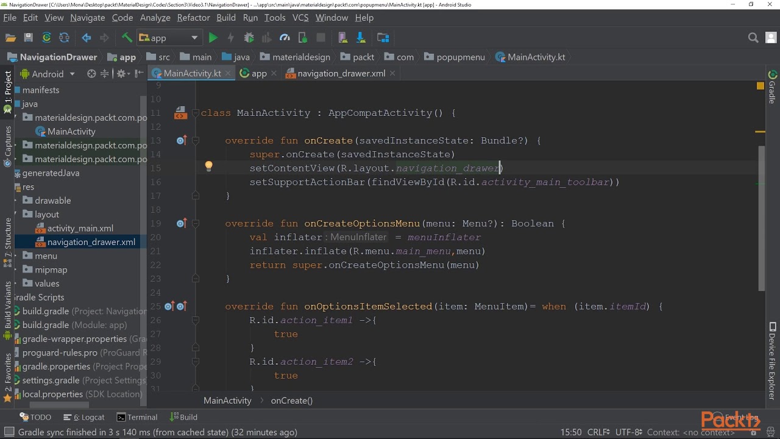780x439 pixels.
Task: Click the yellow lightbulb quick-fix icon
Action: click(208, 166)
